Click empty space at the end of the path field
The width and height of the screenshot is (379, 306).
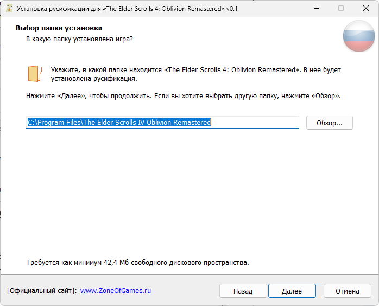click(x=255, y=123)
